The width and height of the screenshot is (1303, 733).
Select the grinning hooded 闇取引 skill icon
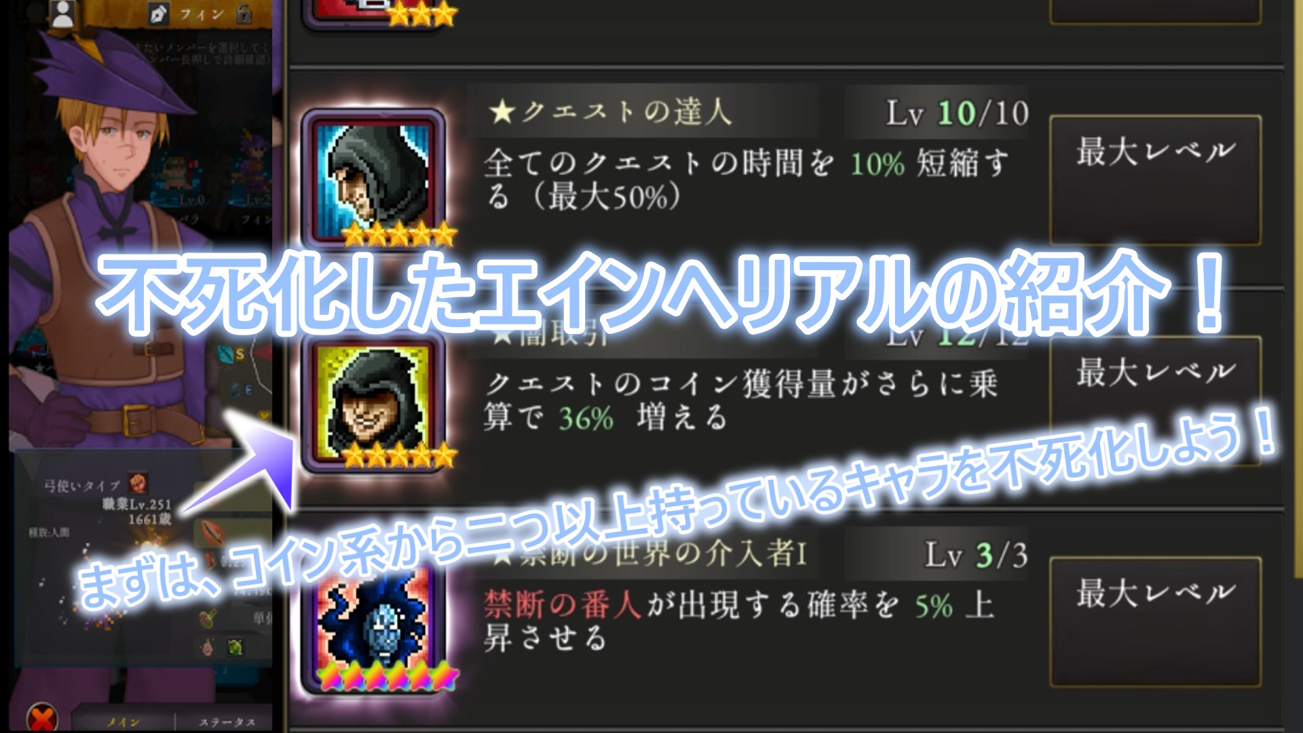tap(374, 402)
